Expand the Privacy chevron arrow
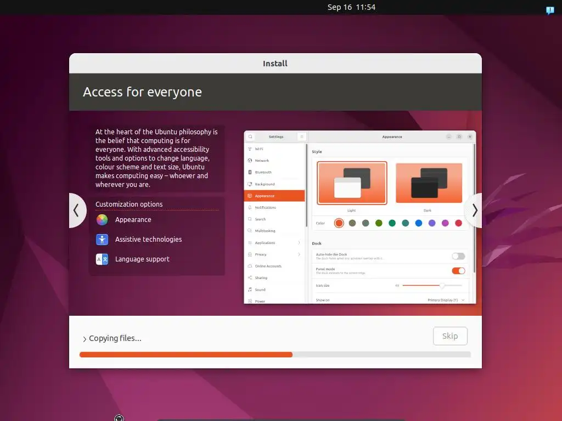The image size is (562, 421). [x=299, y=254]
